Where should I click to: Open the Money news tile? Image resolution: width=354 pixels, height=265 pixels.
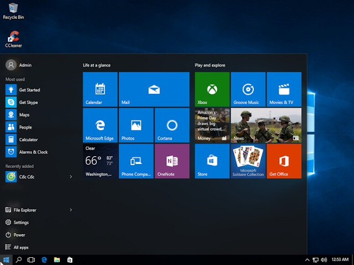212,125
